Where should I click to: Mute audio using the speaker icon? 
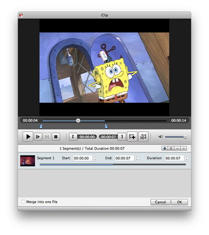click(x=161, y=137)
